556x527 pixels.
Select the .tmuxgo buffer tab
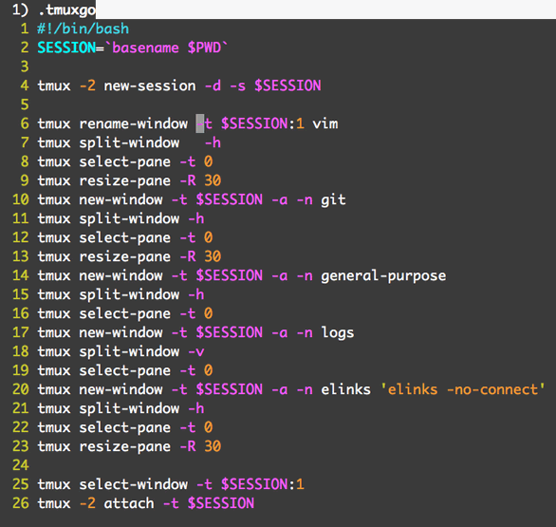(x=54, y=9)
